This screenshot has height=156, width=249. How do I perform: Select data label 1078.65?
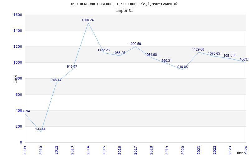pyautogui.click(x=214, y=53)
